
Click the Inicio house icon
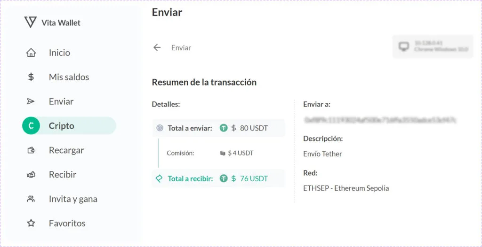click(x=31, y=53)
